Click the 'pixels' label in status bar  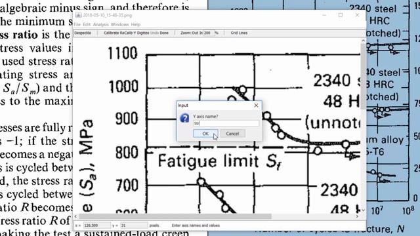(154, 226)
